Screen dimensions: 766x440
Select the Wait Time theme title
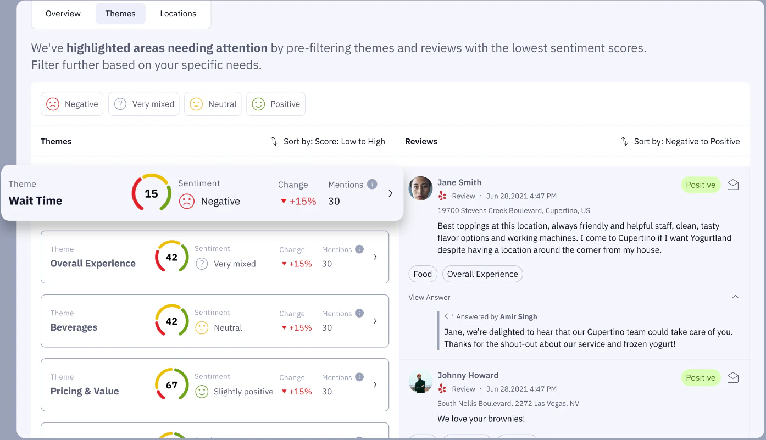point(36,200)
